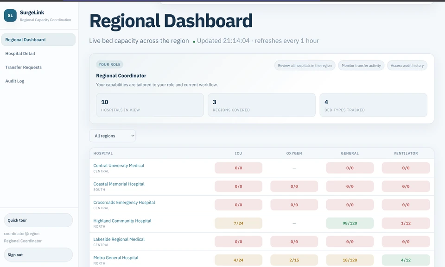This screenshot has width=445, height=267.
Task: Select the '10 Hospitals in view' card
Action: click(150, 105)
